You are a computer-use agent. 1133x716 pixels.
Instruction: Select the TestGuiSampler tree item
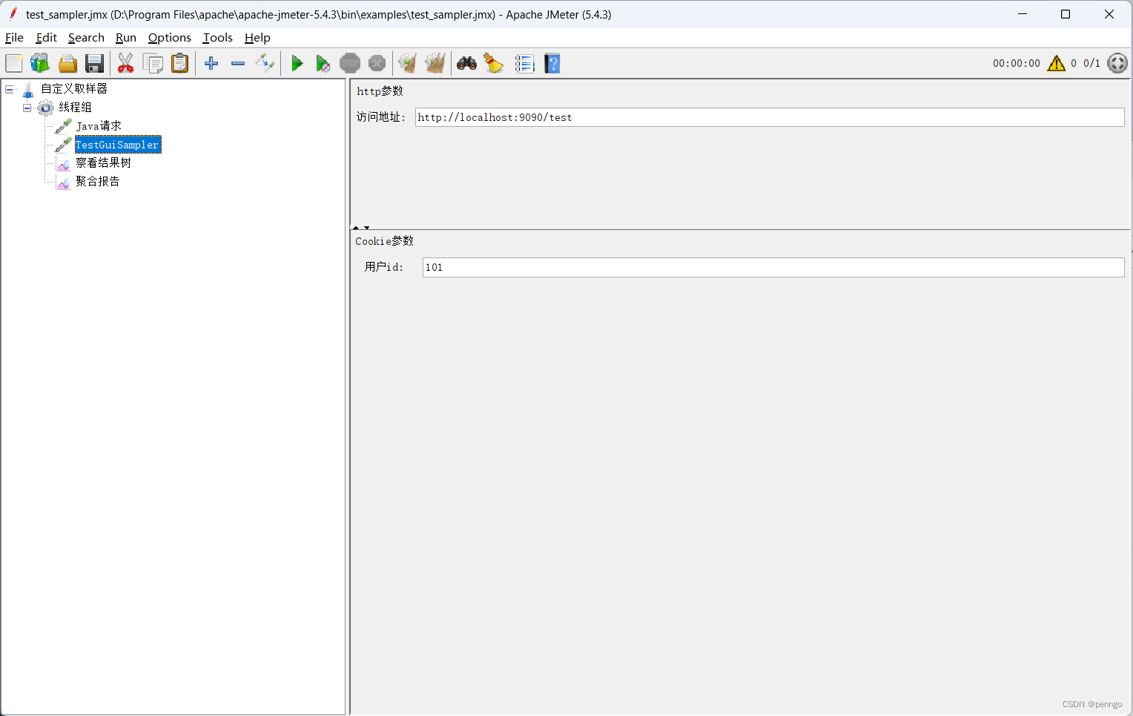(x=118, y=145)
